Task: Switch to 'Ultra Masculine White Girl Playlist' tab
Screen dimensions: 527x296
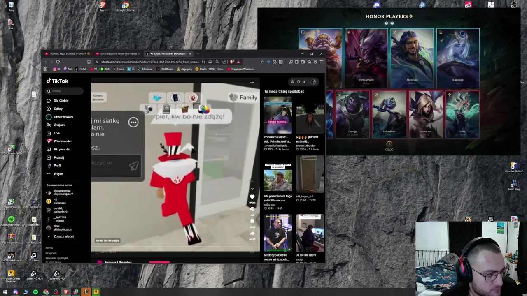Action: point(117,53)
